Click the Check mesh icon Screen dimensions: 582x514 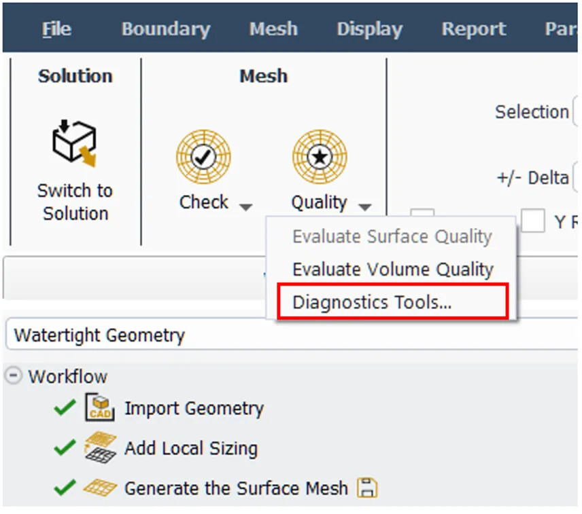pos(203,156)
